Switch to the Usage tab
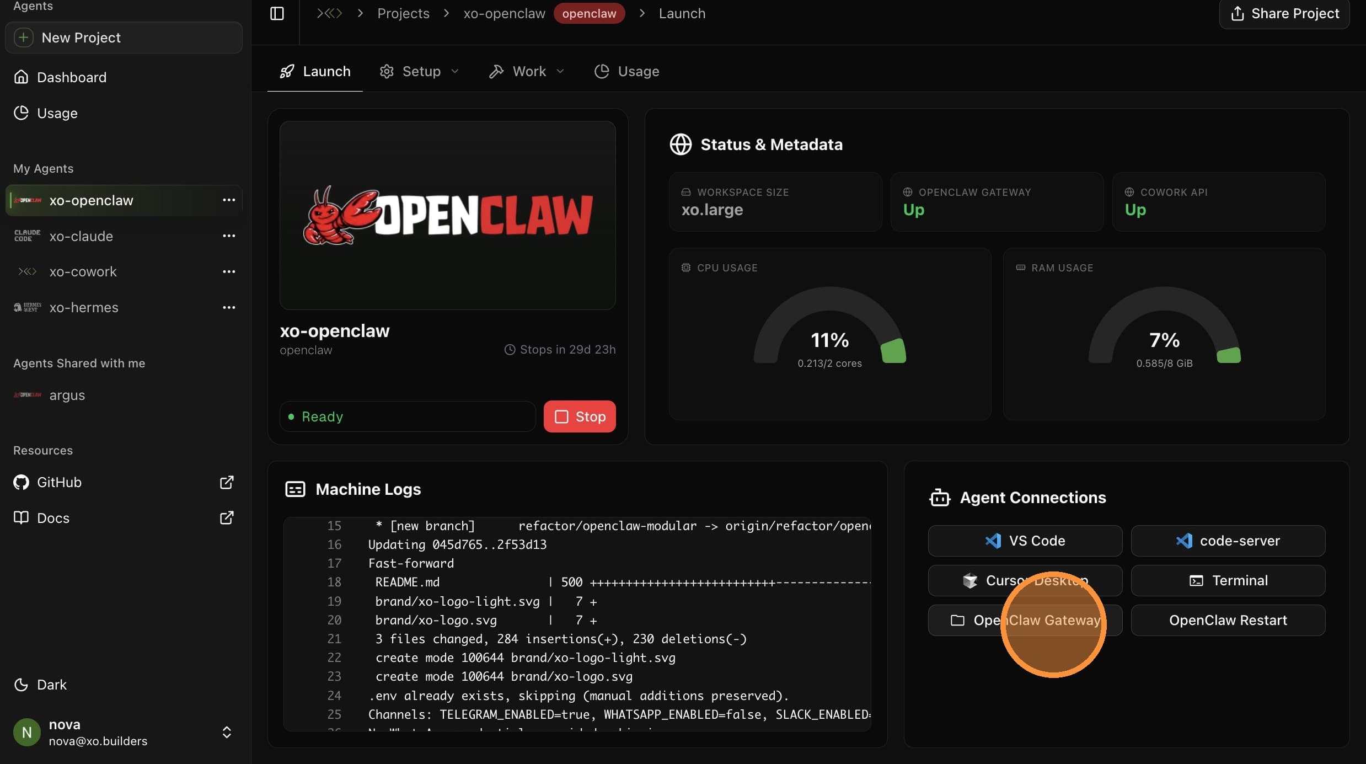The height and width of the screenshot is (764, 1366). click(x=627, y=71)
